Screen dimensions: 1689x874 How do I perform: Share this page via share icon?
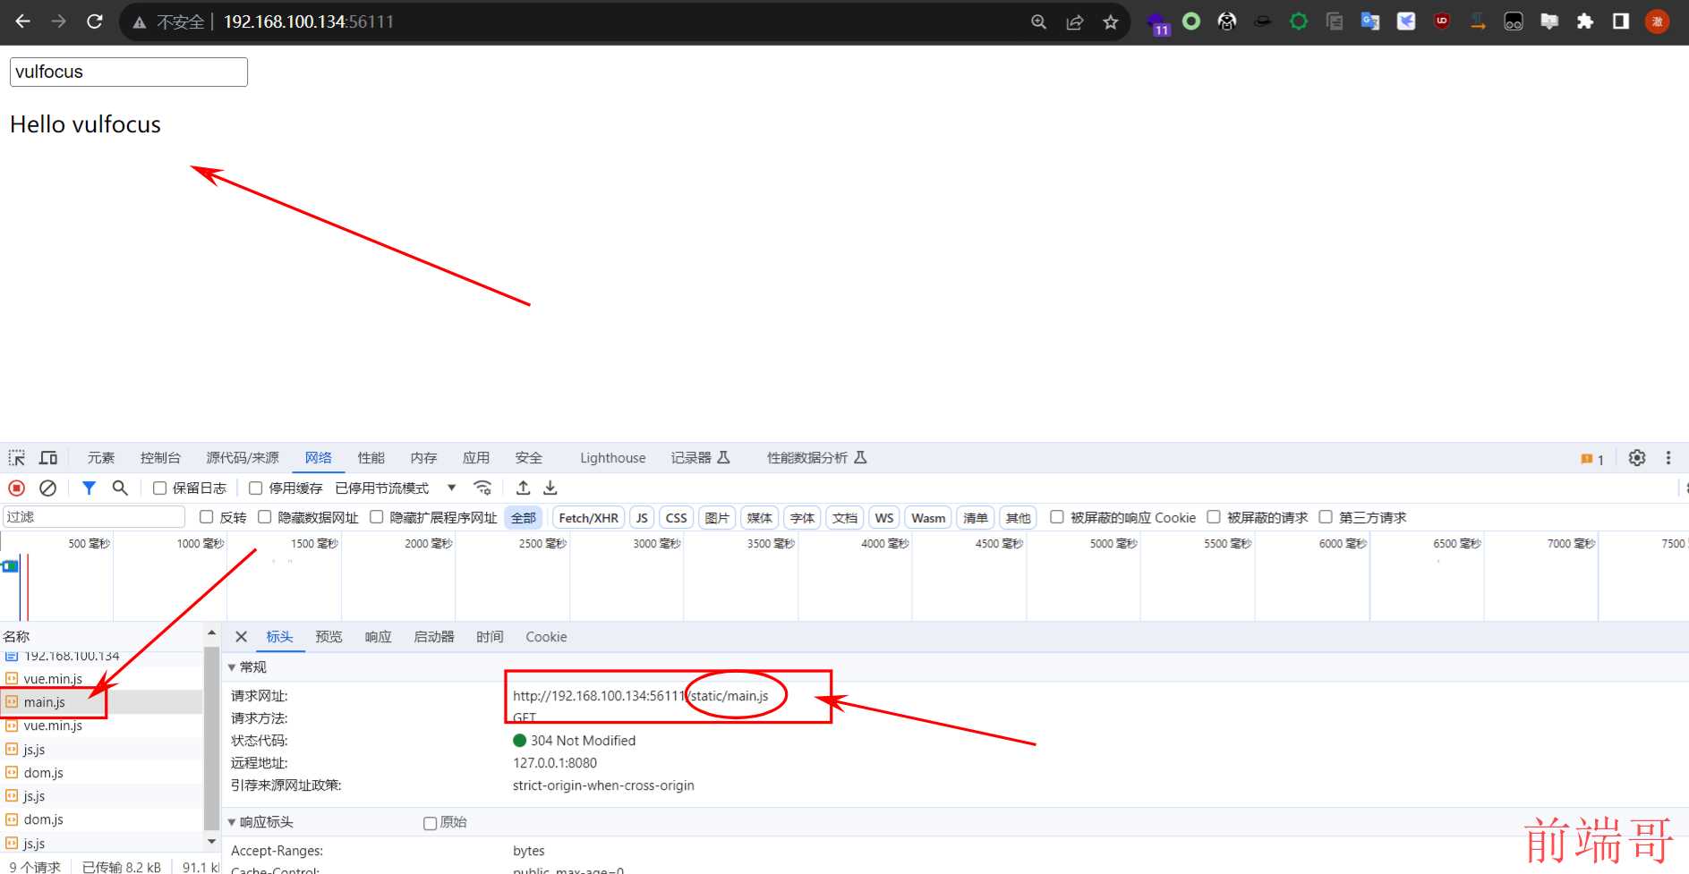point(1075,22)
